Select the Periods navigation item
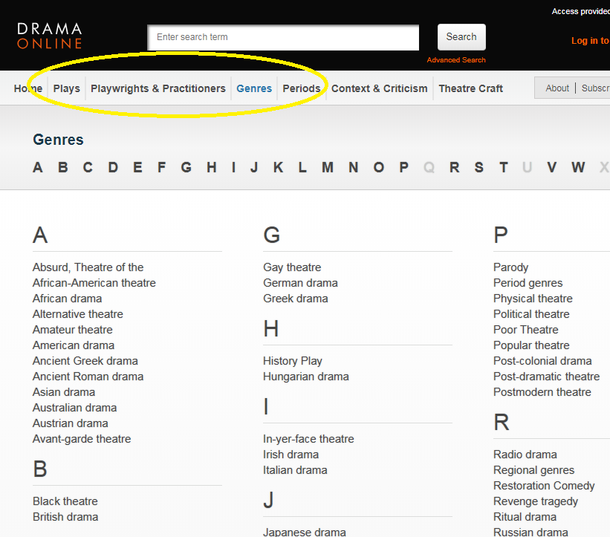The image size is (610, 537). coord(301,88)
